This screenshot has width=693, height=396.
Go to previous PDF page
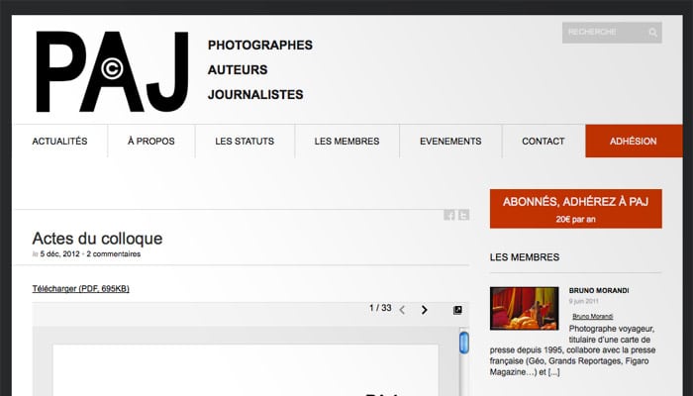point(402,310)
